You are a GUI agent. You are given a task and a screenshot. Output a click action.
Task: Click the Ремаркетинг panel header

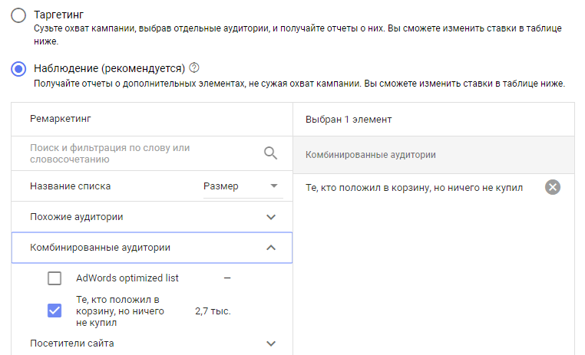tap(56, 119)
